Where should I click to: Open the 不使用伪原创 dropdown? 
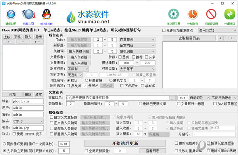click(x=224, y=98)
